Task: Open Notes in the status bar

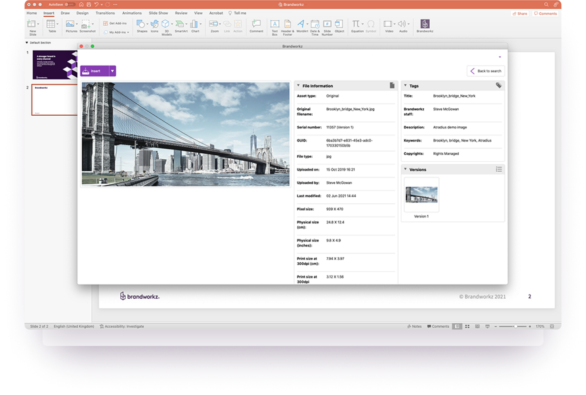Action: (415, 326)
